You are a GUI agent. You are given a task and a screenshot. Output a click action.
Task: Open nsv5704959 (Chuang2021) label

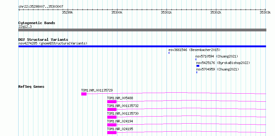coord(218,69)
